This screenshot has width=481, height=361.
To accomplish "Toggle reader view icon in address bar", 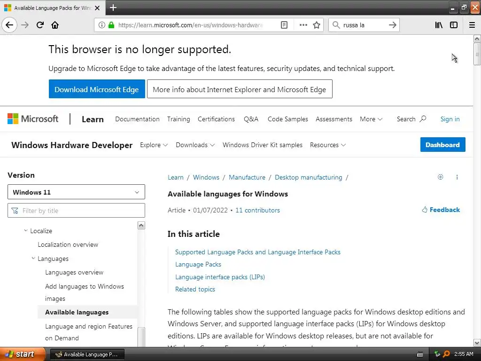I will (284, 25).
